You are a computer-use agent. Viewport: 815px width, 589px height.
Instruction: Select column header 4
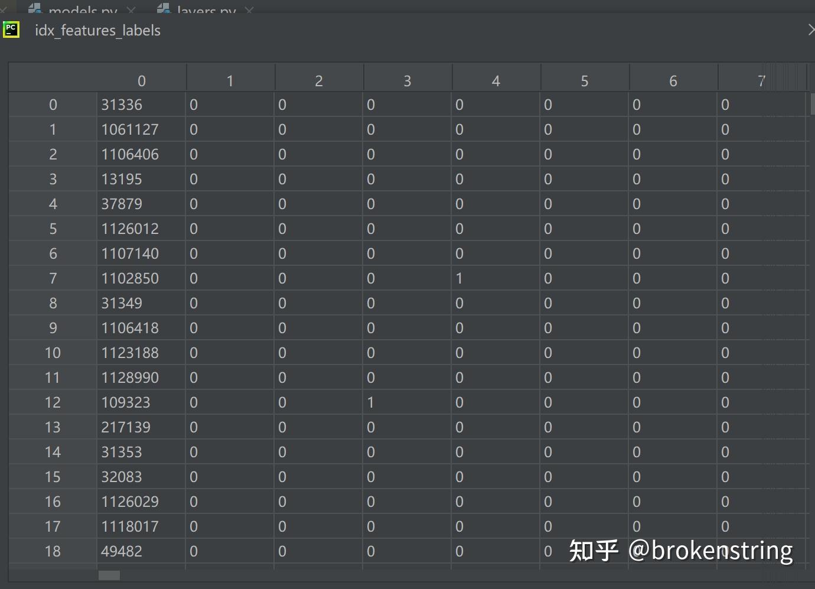pyautogui.click(x=496, y=80)
